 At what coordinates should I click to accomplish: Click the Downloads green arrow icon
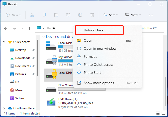coord(12,58)
